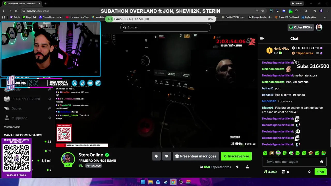
Task: Open Twitch bookmark
Action: coord(15,17)
